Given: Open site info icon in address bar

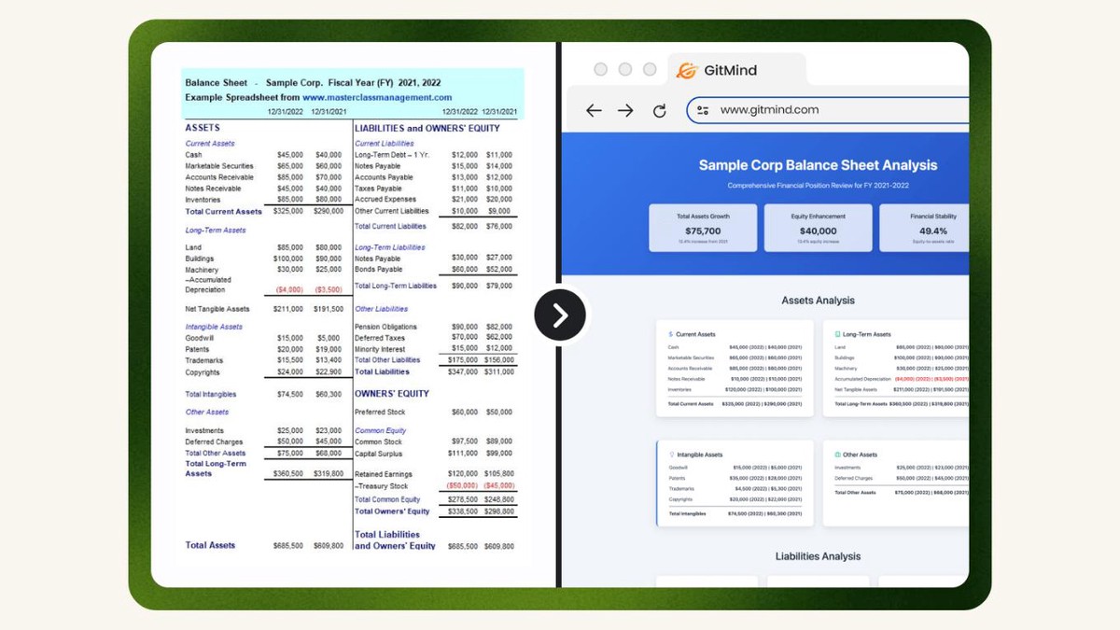Looking at the screenshot, I should click(703, 110).
